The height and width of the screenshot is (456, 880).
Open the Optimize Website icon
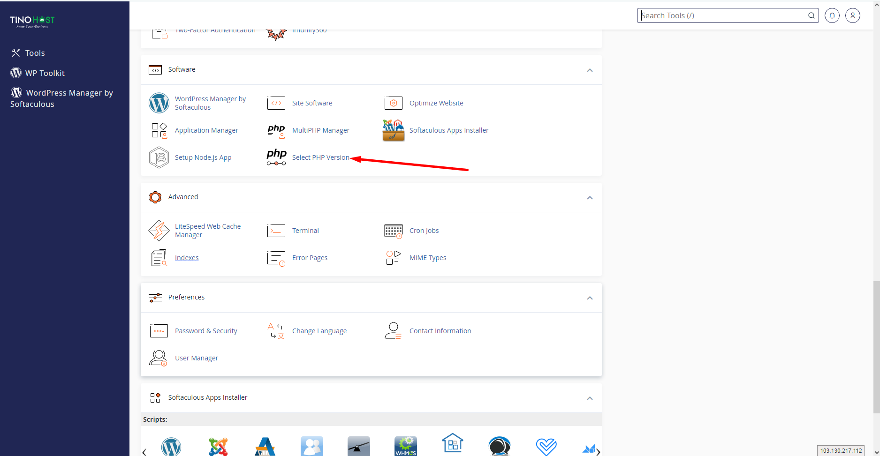394,103
